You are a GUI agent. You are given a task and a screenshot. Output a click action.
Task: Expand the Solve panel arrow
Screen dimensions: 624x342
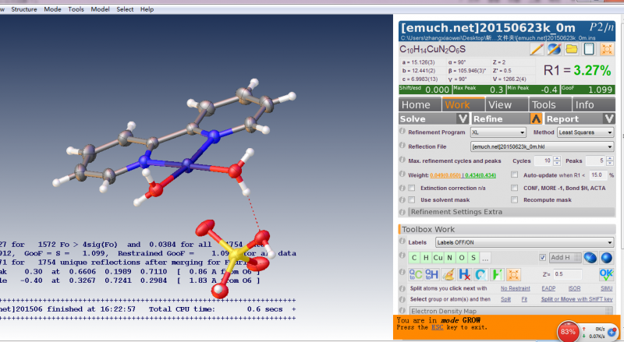point(463,118)
